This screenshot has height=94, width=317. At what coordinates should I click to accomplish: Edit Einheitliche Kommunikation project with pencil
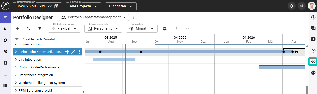tap(73, 52)
